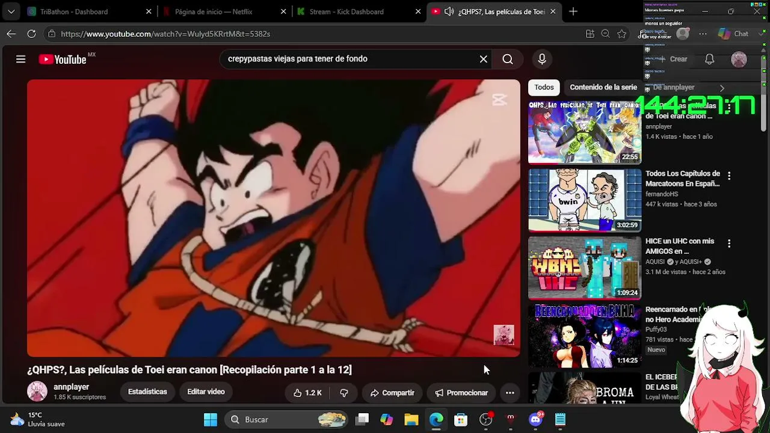Open the ¿QHPS? recommended video thumbnail
The height and width of the screenshot is (433, 770).
[585, 132]
